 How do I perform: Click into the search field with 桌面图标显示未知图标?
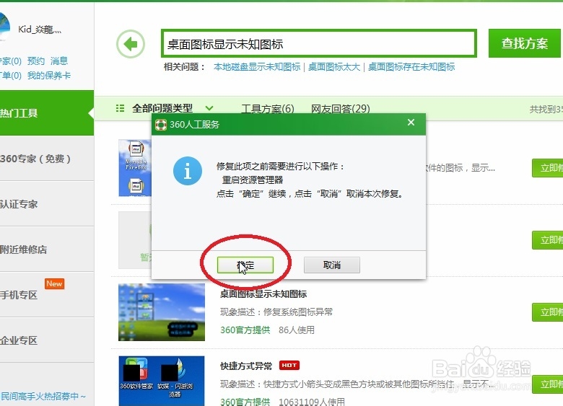319,43
